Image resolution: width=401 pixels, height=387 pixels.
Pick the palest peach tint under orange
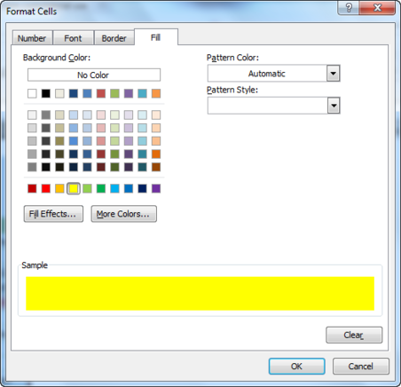pyautogui.click(x=156, y=115)
